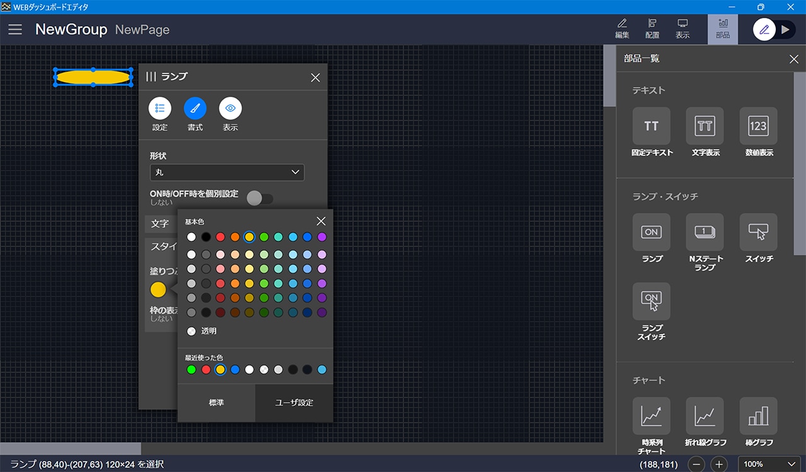Expand the 形状 shape dropdown
Image resolution: width=806 pixels, height=472 pixels.
pos(227,172)
